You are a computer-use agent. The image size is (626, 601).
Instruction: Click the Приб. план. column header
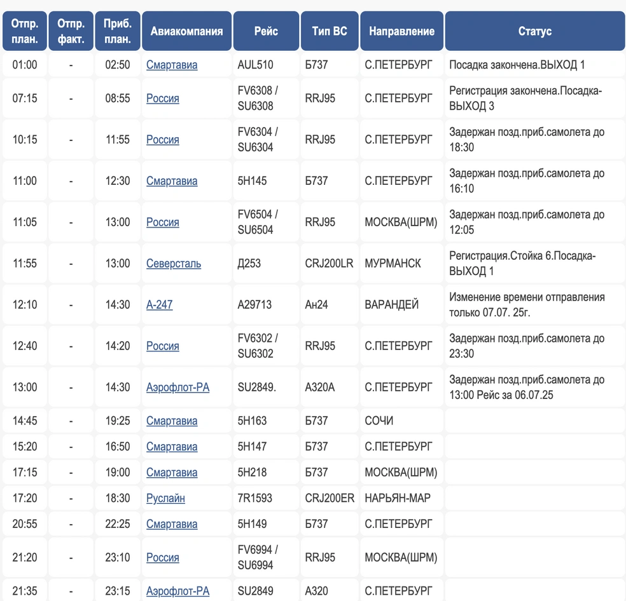tap(118, 31)
